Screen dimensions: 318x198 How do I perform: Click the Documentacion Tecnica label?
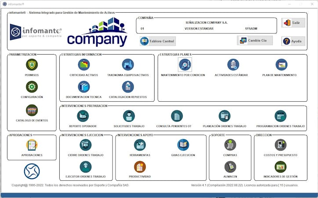pyautogui.click(x=84, y=97)
